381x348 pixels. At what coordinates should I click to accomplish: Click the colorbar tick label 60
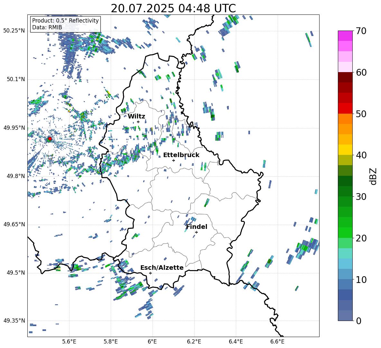coord(361,72)
